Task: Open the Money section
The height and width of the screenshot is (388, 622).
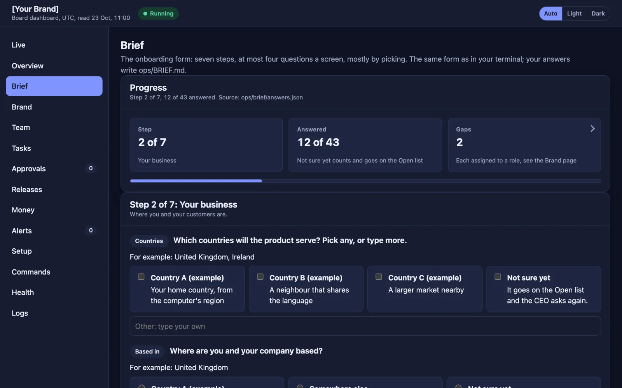Action: pos(54,210)
